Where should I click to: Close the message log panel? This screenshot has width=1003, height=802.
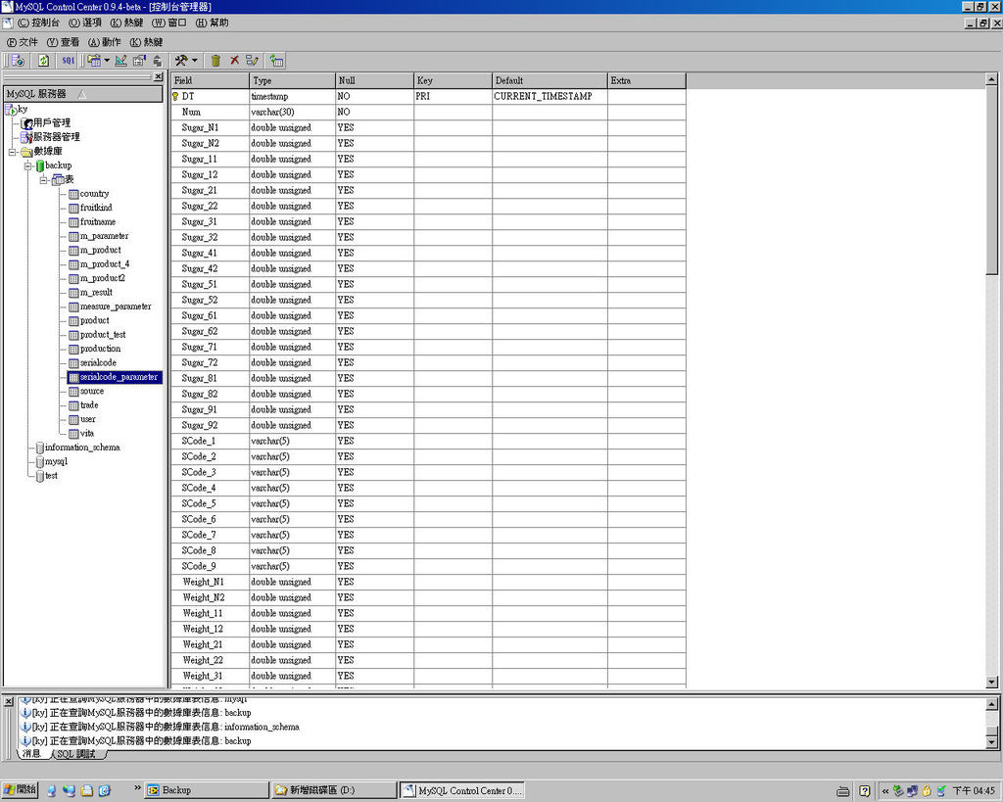point(8,701)
